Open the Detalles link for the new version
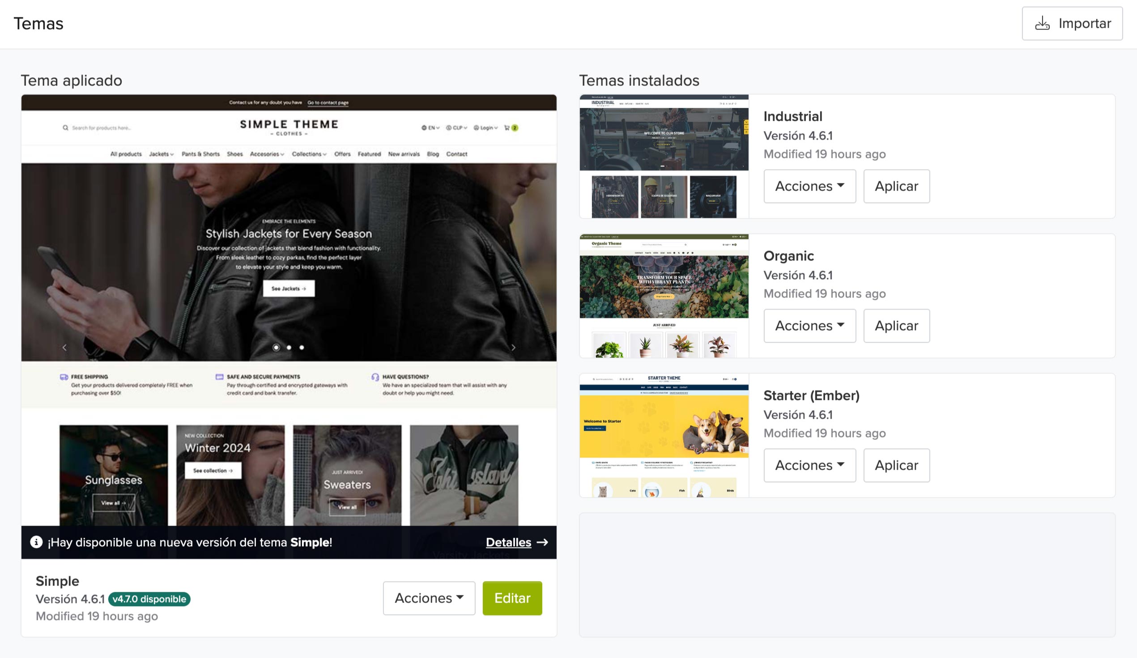The image size is (1137, 658). point(508,542)
